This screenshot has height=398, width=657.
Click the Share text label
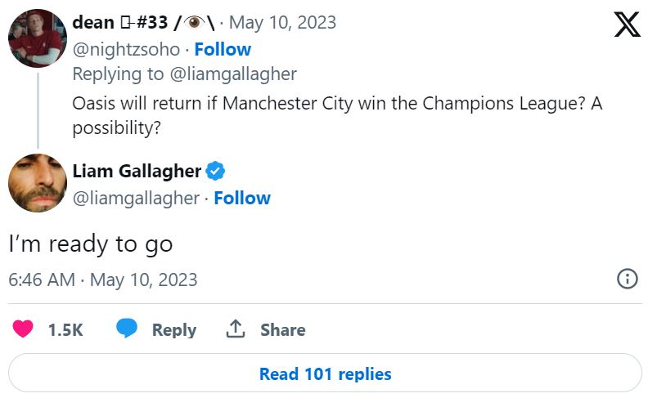(282, 330)
